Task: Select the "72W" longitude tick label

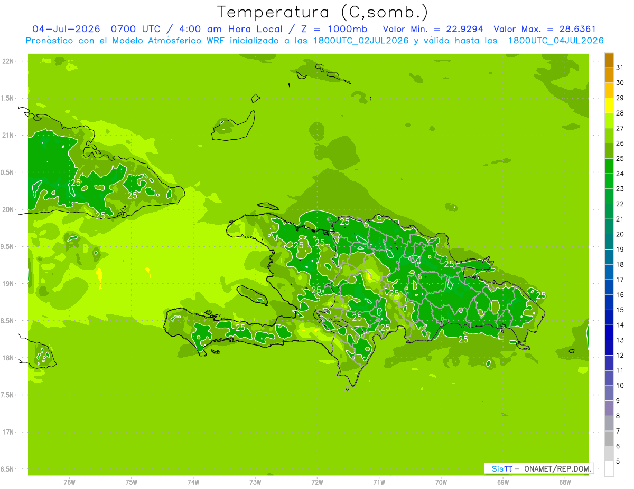Action: click(x=317, y=482)
